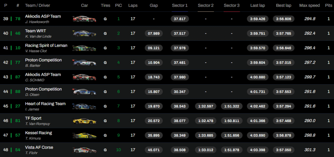Click the Akkodis ASP car #78 thumbnail
Image resolution: width=334 pixels, height=157 pixels.
(x=84, y=19)
